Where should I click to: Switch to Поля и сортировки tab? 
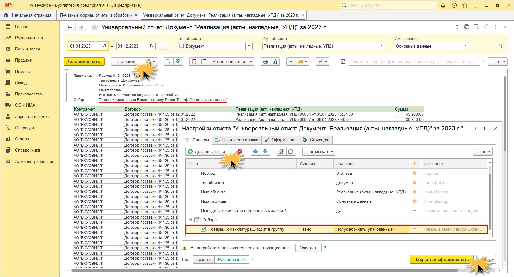[236, 140]
